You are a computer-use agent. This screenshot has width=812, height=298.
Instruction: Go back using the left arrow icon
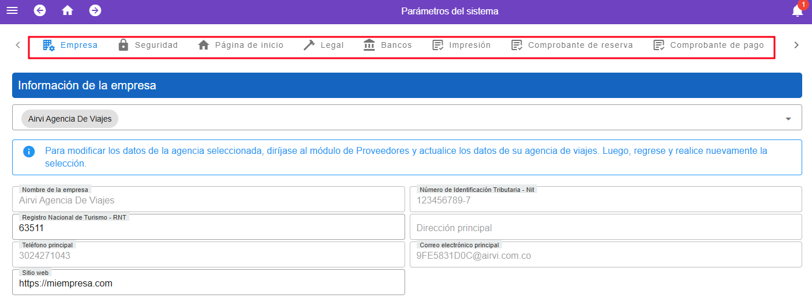tap(40, 11)
